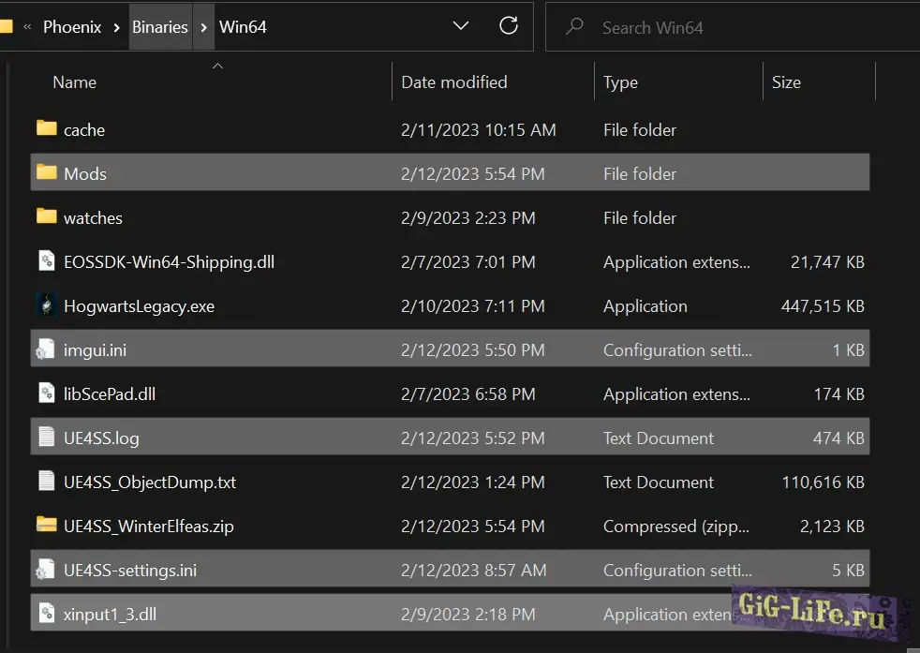Expand the chevron after Phoenix in the path
920x653 pixels.
tap(116, 27)
